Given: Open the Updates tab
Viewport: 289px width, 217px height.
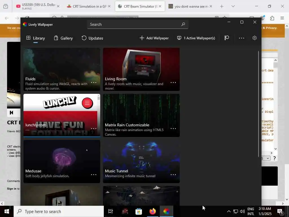Looking at the screenshot, I should (x=92, y=38).
